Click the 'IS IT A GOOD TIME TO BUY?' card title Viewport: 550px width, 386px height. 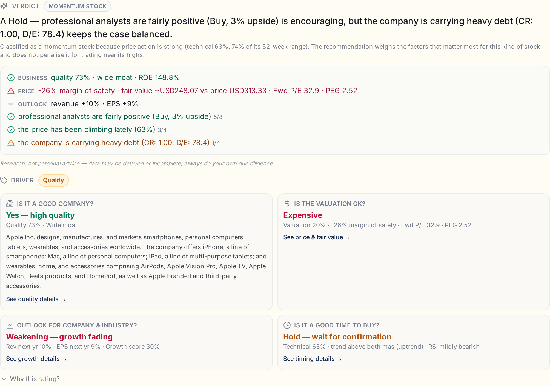(337, 325)
